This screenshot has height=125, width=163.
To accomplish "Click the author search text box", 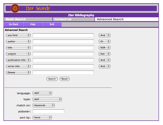I will tap(63, 42).
